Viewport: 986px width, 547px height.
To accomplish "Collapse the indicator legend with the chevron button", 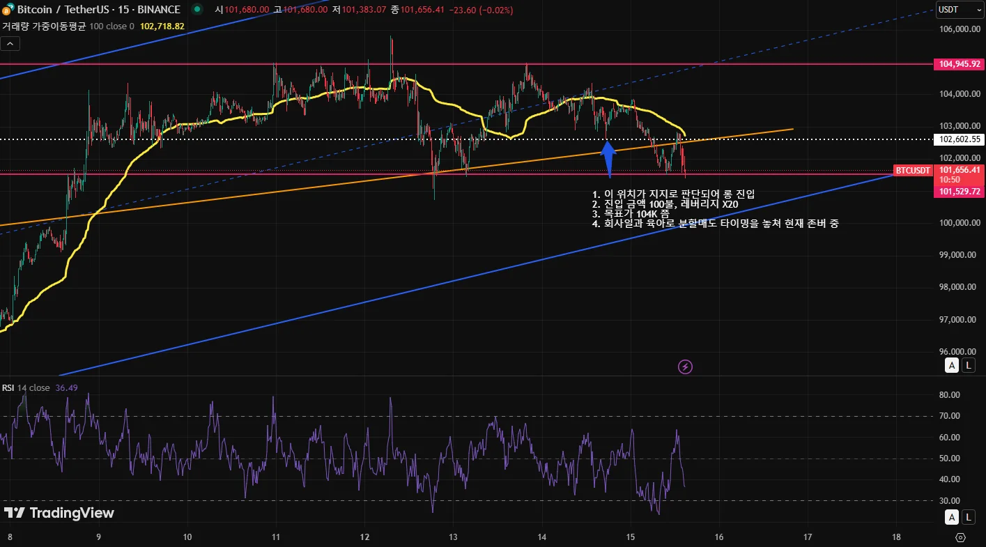I will click(10, 43).
